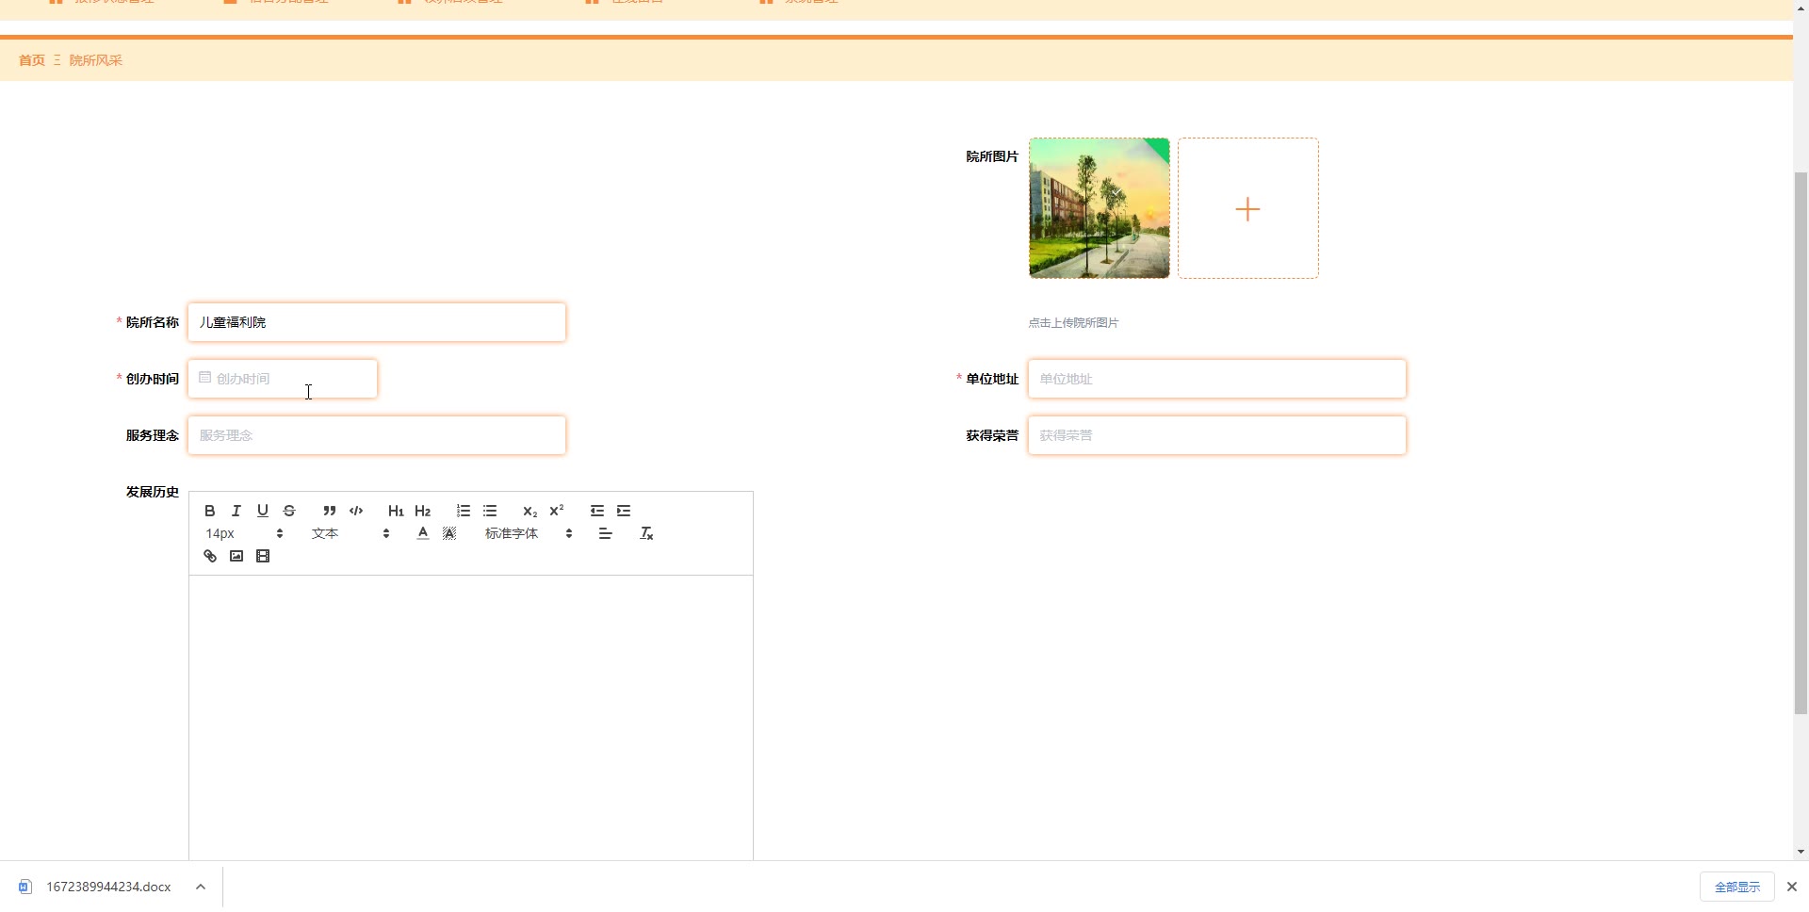
Task: Toggle italic formatting in the editor
Action: pyautogui.click(x=236, y=511)
